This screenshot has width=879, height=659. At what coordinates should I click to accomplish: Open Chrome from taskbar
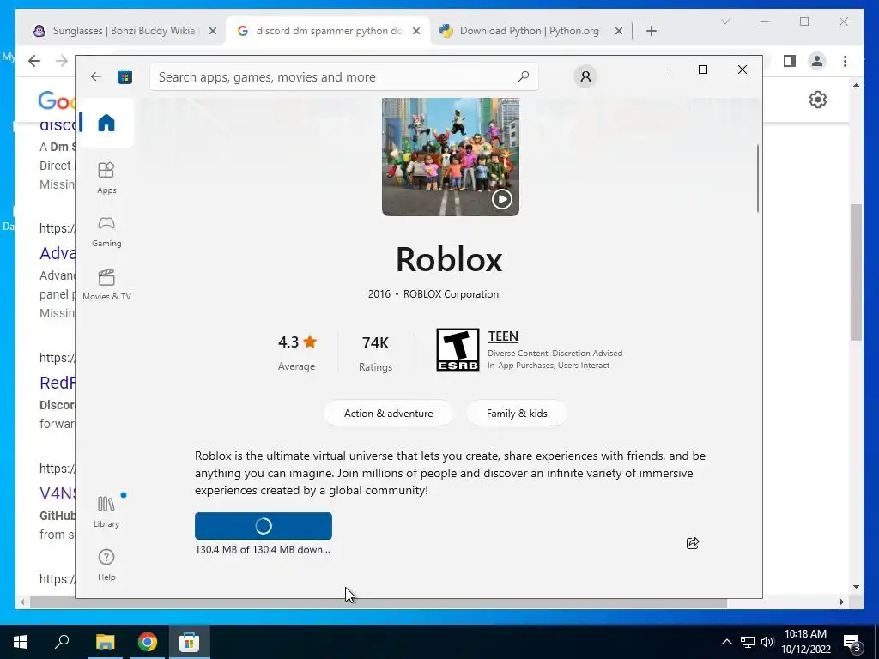tap(148, 642)
